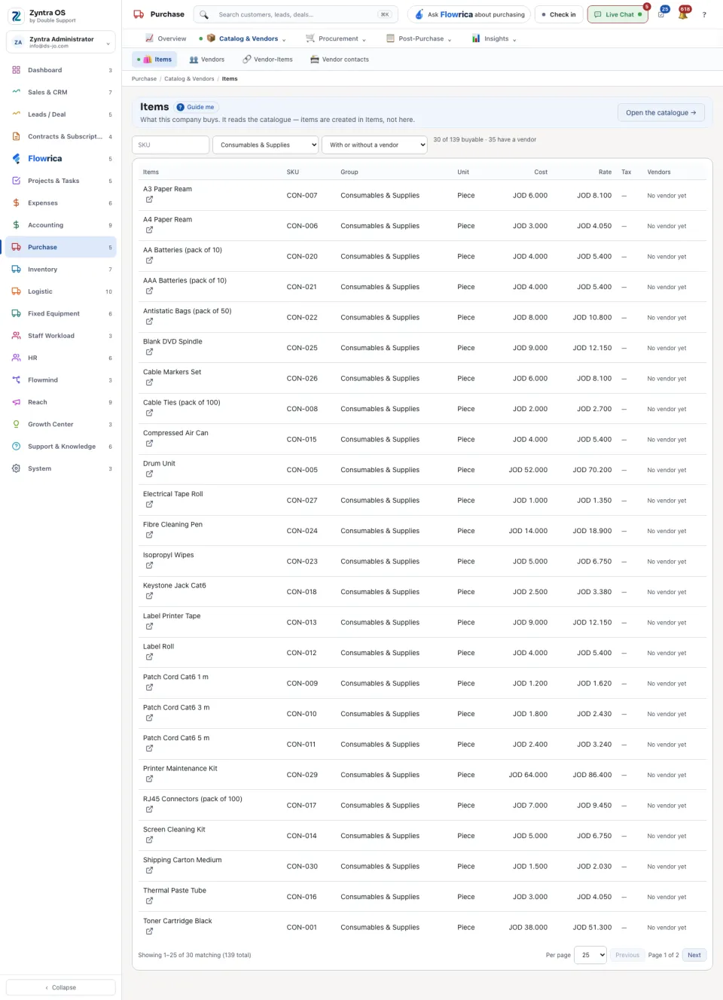Open Expenses module
Screen dimensions: 723x1000
pos(60,203)
